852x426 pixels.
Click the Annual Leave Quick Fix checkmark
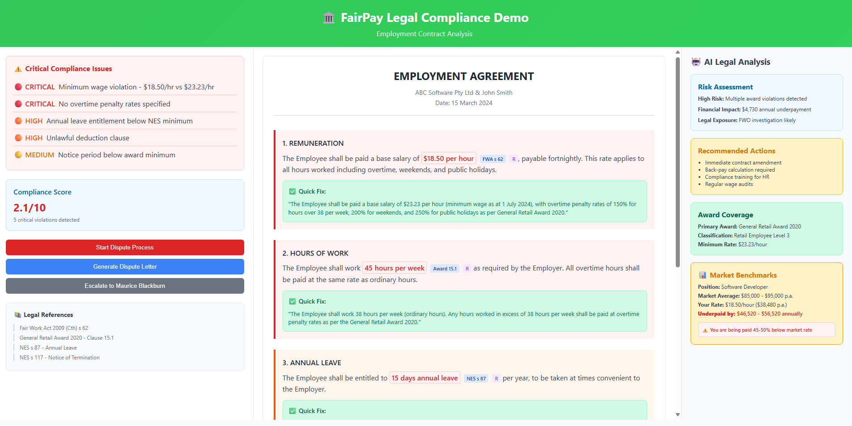pyautogui.click(x=292, y=411)
